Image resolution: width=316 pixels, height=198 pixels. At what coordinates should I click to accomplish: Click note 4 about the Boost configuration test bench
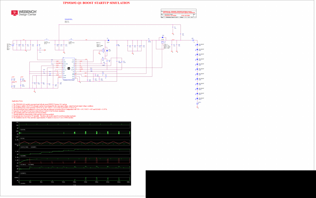tap(59, 109)
